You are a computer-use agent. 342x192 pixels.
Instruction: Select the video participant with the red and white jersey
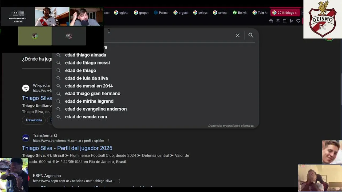[x=52, y=16]
